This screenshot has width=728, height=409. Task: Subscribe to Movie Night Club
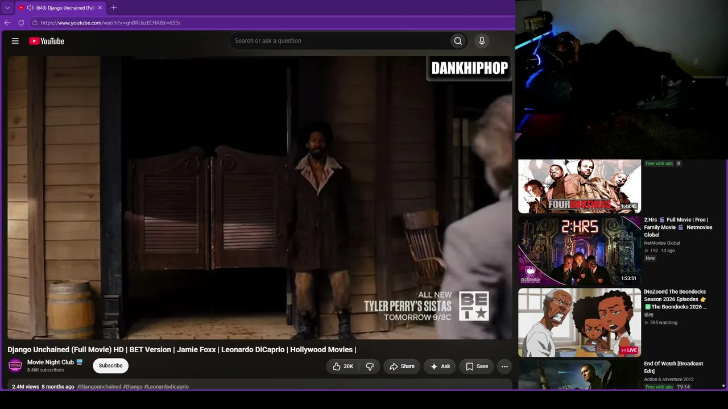pyautogui.click(x=110, y=366)
